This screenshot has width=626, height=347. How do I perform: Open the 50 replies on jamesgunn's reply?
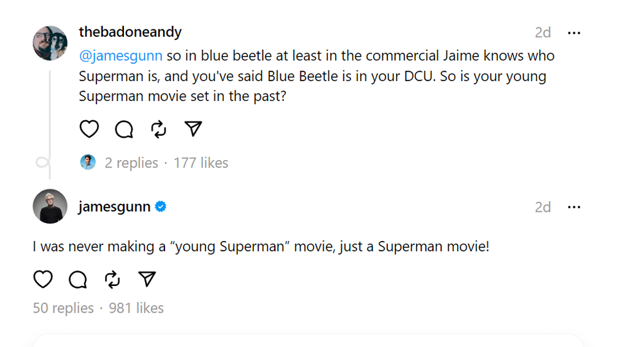click(x=63, y=308)
